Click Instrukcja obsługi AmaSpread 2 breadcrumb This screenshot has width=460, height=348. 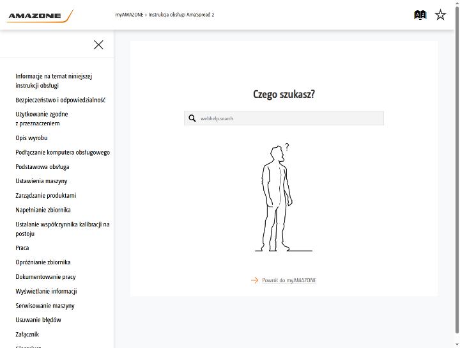coord(181,15)
